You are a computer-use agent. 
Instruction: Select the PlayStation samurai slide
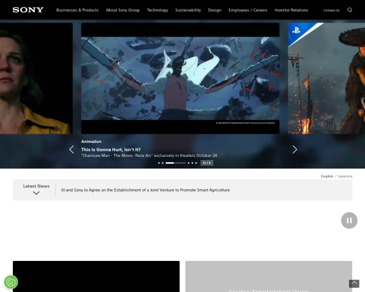326,78
